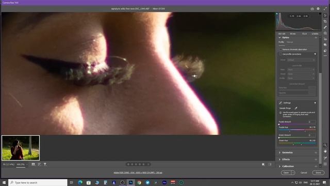Image resolution: width=330 pixels, height=186 pixels.
Task: Toggle highlight clipping warning in histogram
Action: coord(320,14)
